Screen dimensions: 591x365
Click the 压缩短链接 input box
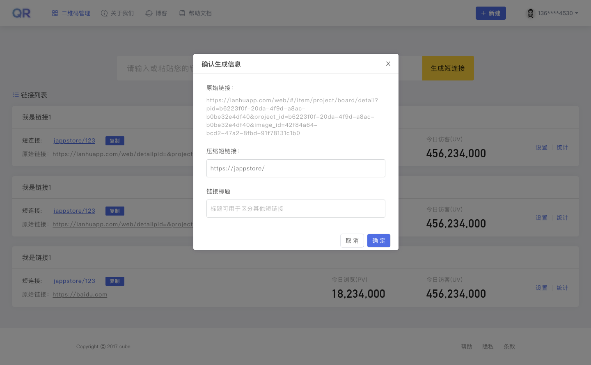pyautogui.click(x=295, y=168)
